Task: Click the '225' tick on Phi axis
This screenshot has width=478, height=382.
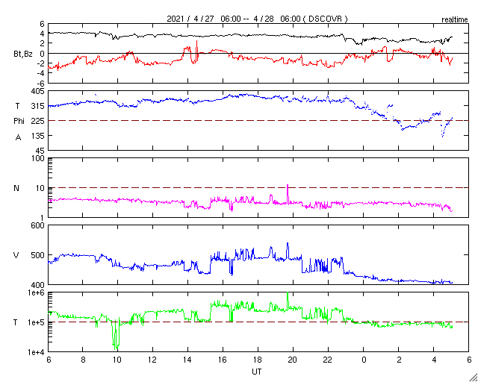Action: coord(38,121)
